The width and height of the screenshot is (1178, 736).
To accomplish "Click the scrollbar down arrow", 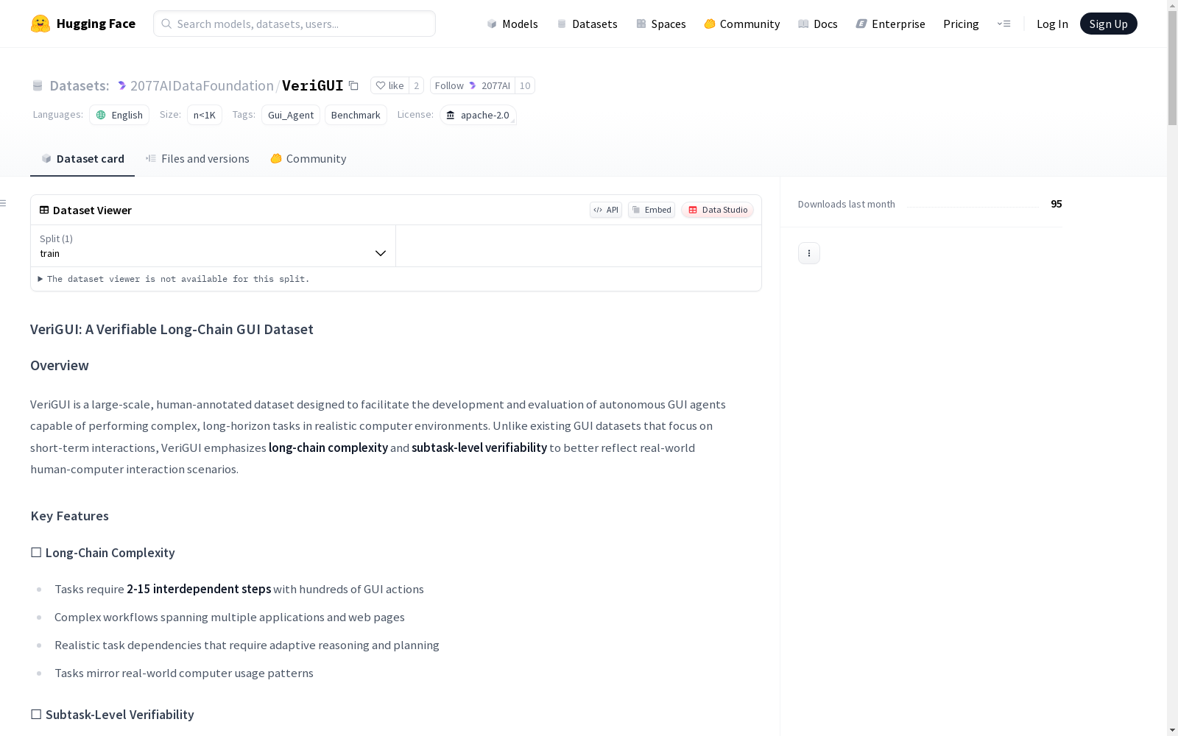I will [1172, 729].
